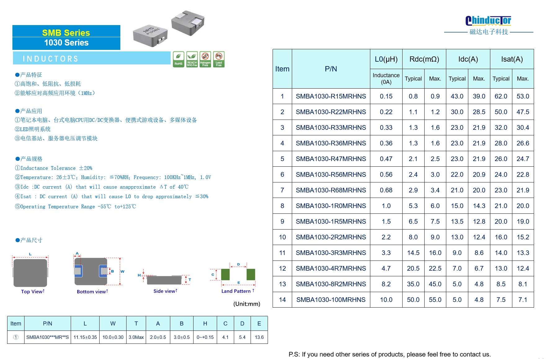548x359 pixels.
Task: Click the Inductance (0A) subheader
Action: [386, 79]
